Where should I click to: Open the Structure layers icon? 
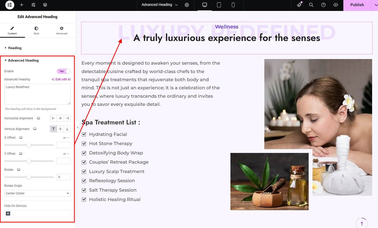tap(45, 5)
